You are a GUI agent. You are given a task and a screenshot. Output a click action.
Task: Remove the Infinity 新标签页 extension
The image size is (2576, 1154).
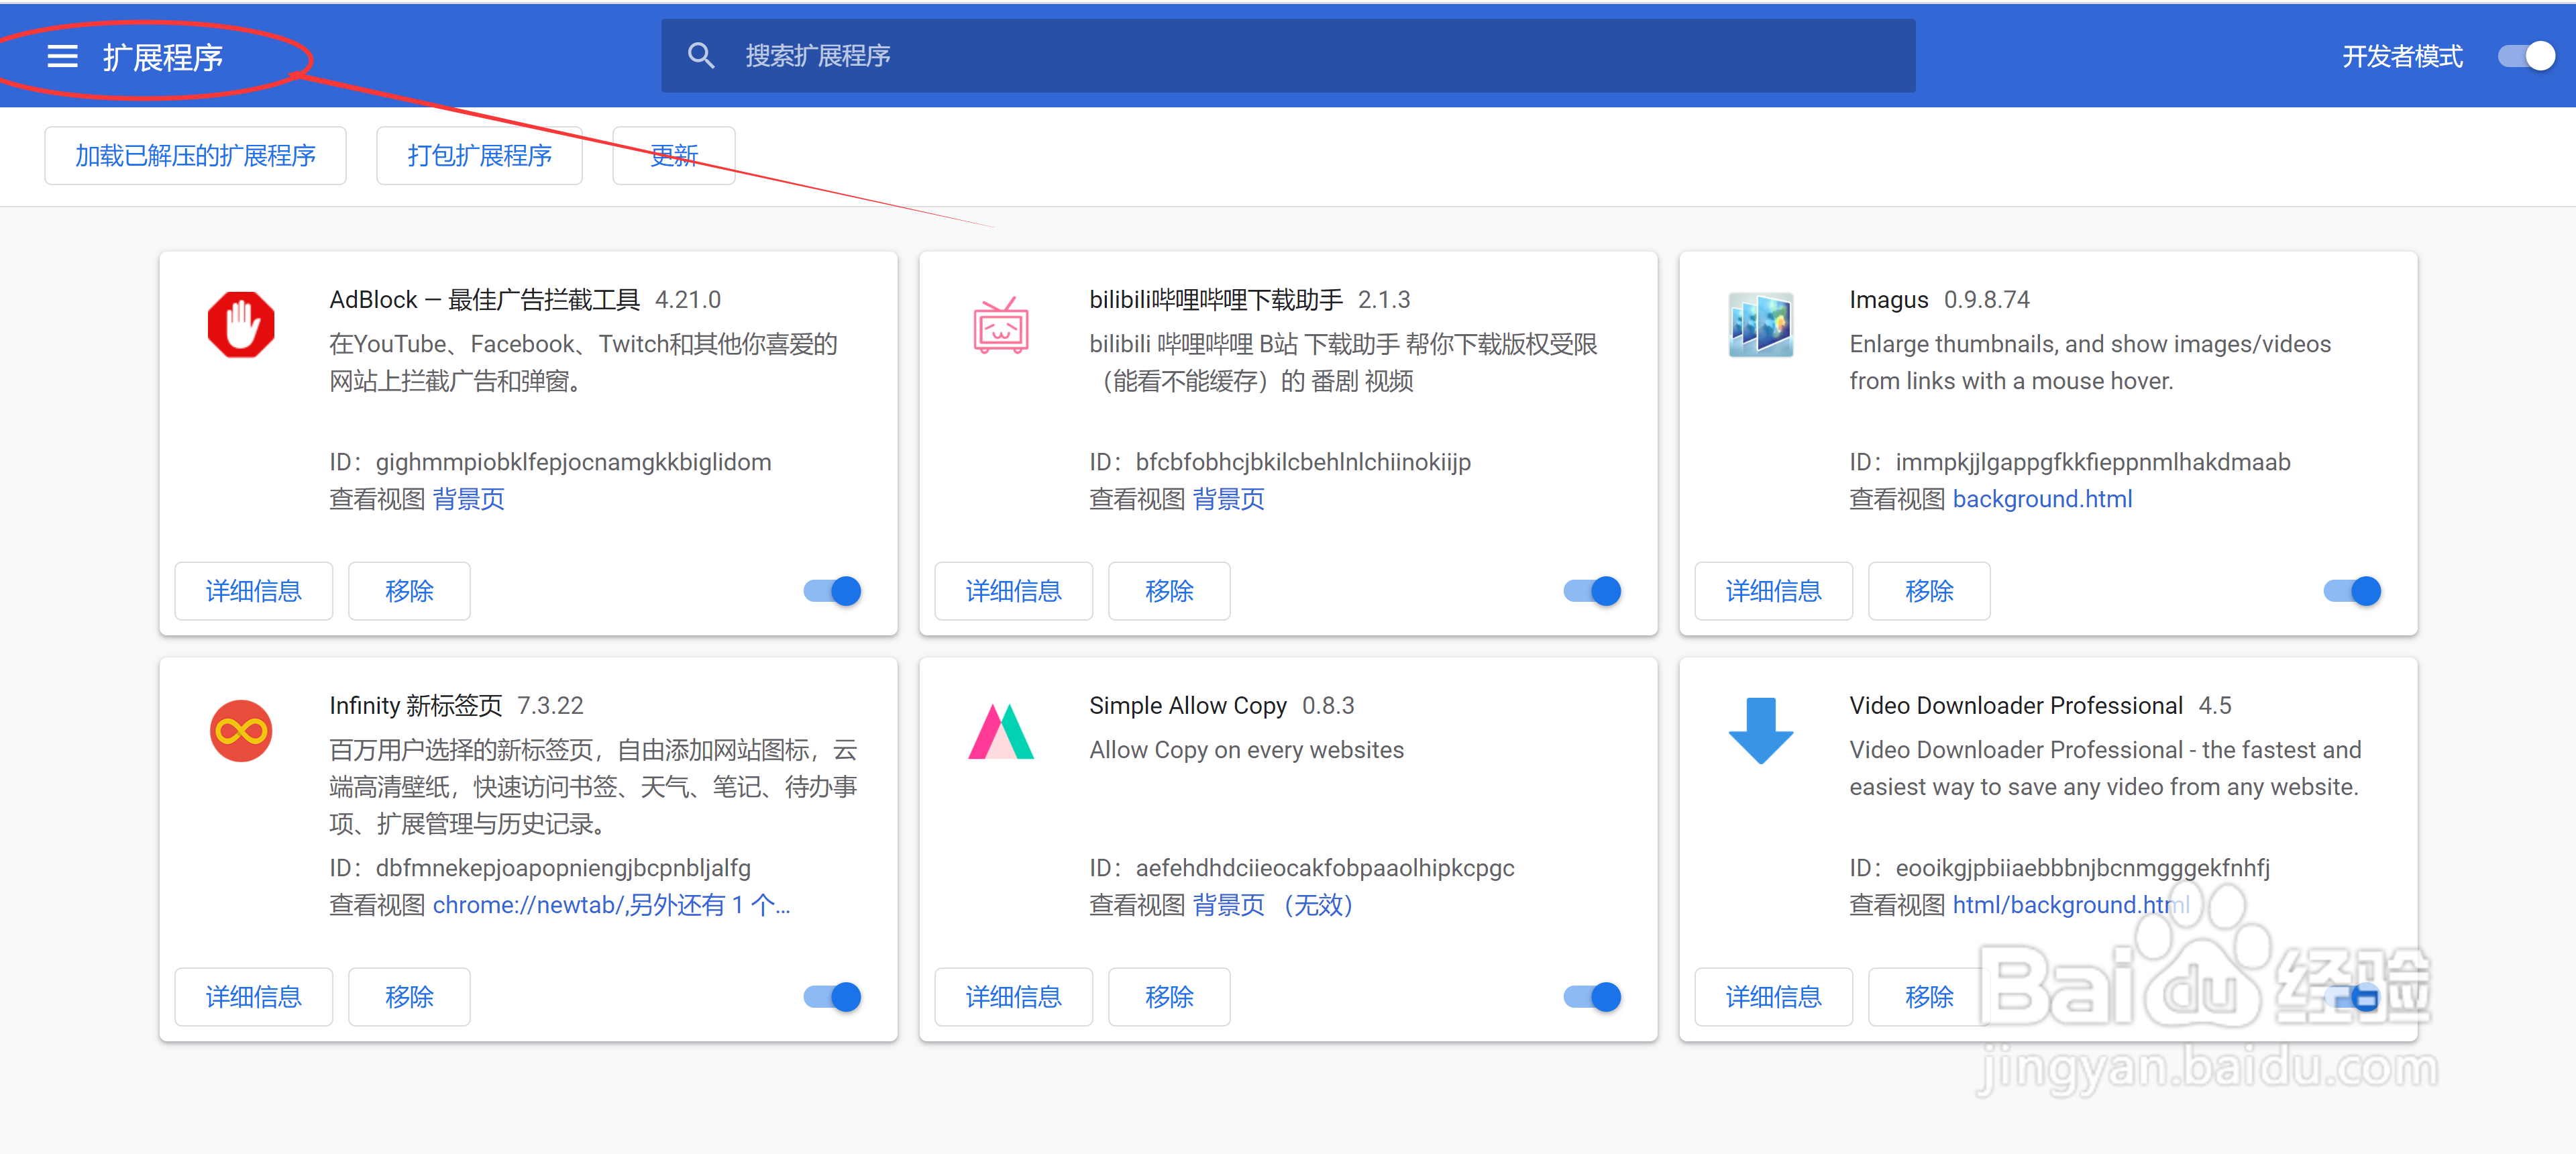pos(409,997)
